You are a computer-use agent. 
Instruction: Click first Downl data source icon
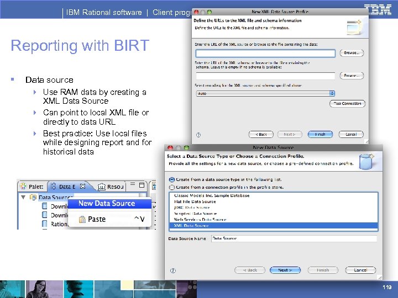pos(44,206)
